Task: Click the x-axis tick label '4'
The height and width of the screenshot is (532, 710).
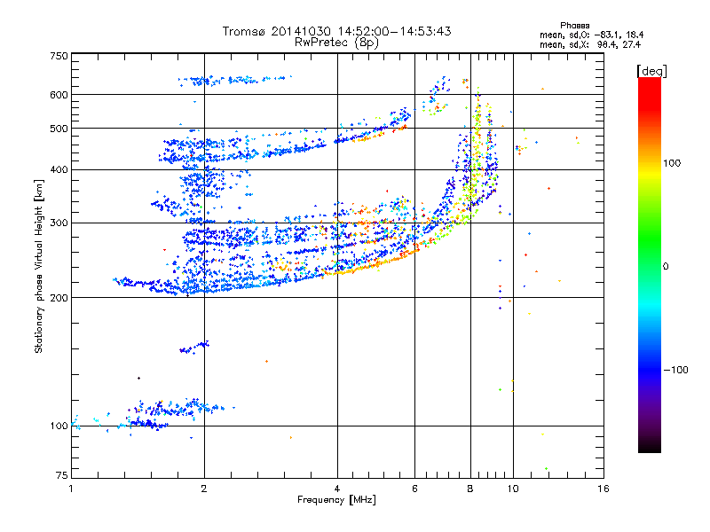Action: click(x=337, y=489)
